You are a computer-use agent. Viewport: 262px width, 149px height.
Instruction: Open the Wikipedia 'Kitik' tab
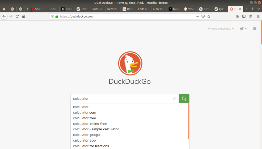(x=205, y=9)
